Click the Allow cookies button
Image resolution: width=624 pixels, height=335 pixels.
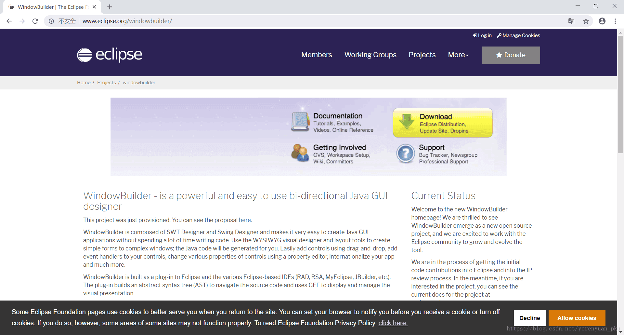[x=577, y=318]
